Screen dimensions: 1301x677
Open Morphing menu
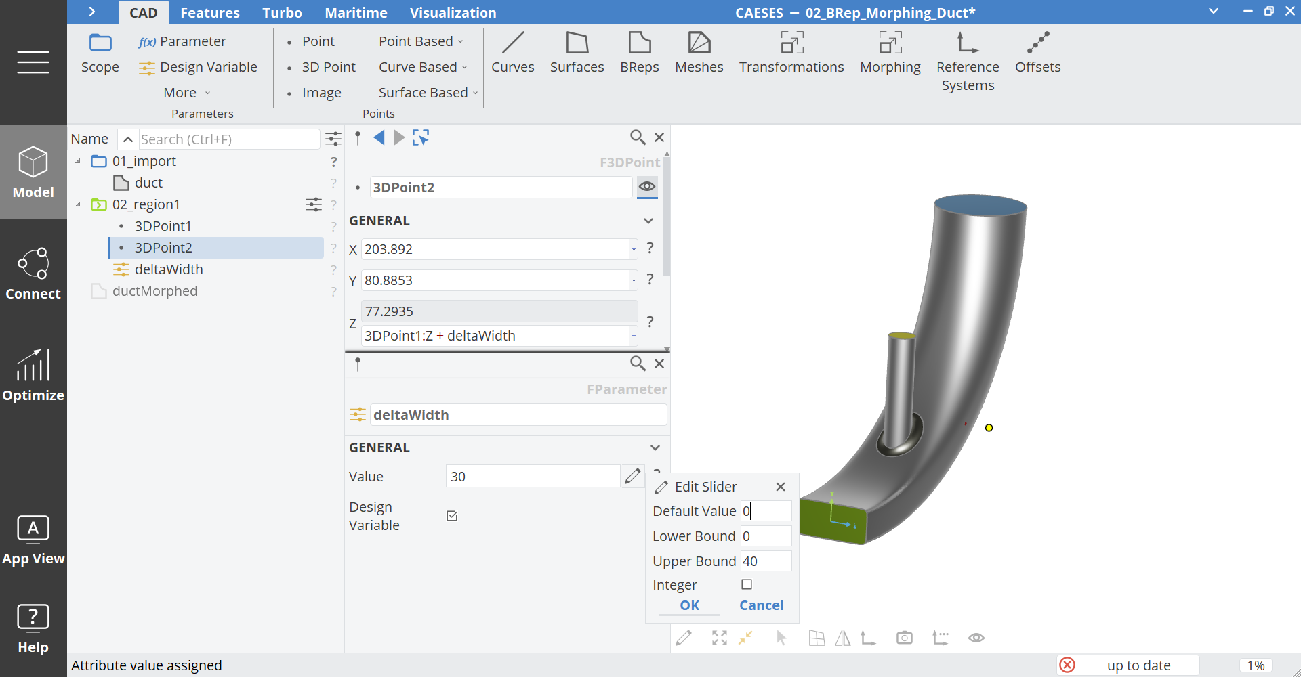(890, 53)
